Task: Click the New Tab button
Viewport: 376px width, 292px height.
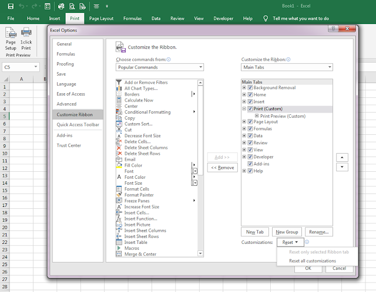Action: pos(255,232)
